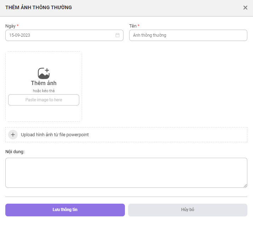
Task: Click the dashed image drop zone area
Action: pos(44,86)
